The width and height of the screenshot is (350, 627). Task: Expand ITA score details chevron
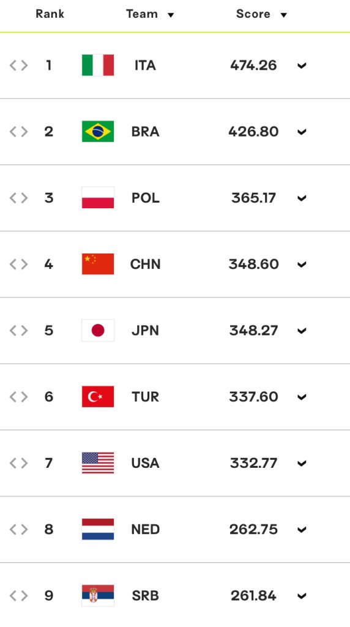click(302, 66)
